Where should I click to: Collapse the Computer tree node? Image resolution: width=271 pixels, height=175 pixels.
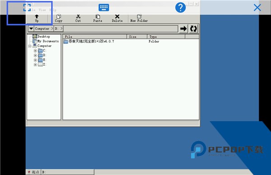click(30, 46)
